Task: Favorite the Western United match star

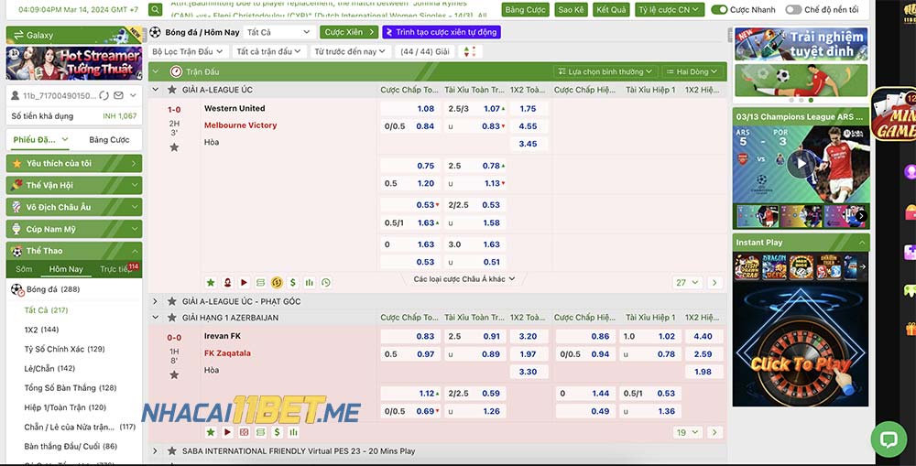Action: [174, 147]
